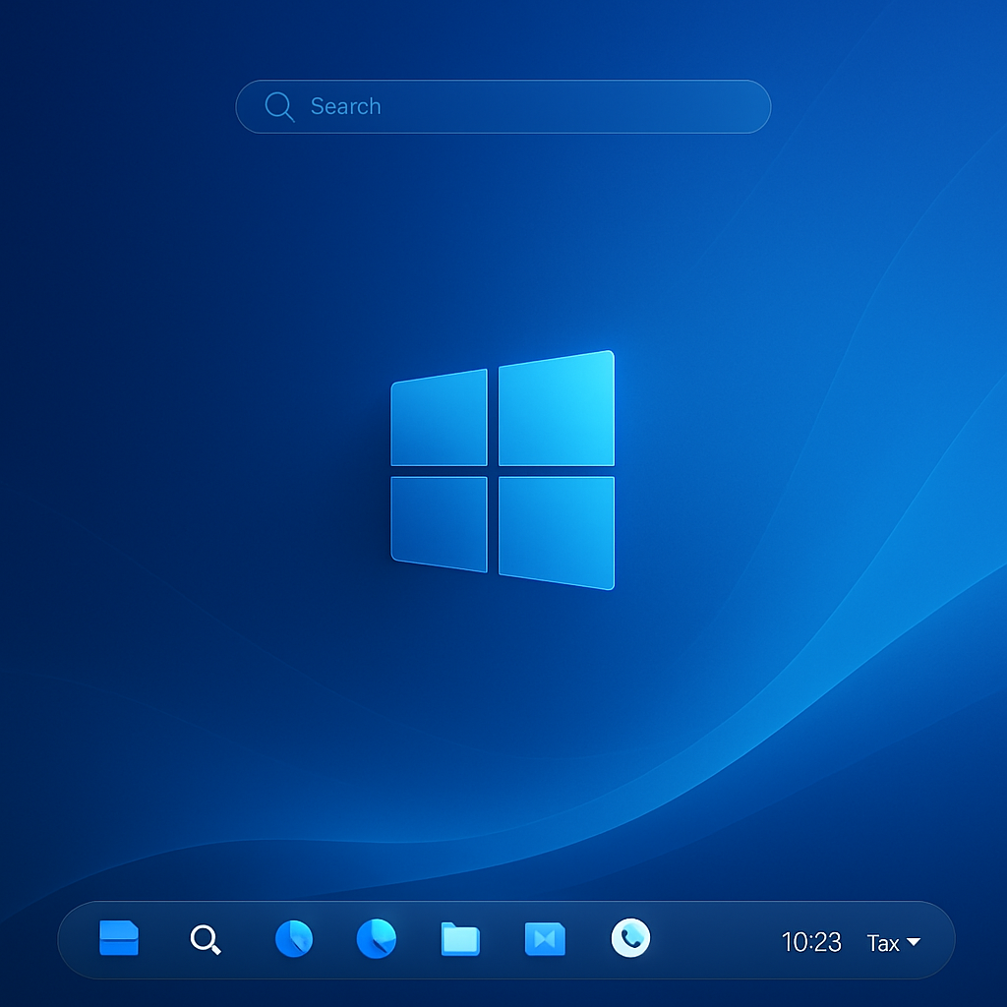Launch pie-chart icon beside the taskbar magnifier
The width and height of the screenshot is (1007, 1007).
293,939
